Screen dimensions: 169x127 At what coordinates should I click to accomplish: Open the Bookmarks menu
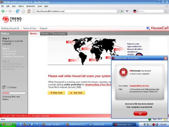[31, 6]
